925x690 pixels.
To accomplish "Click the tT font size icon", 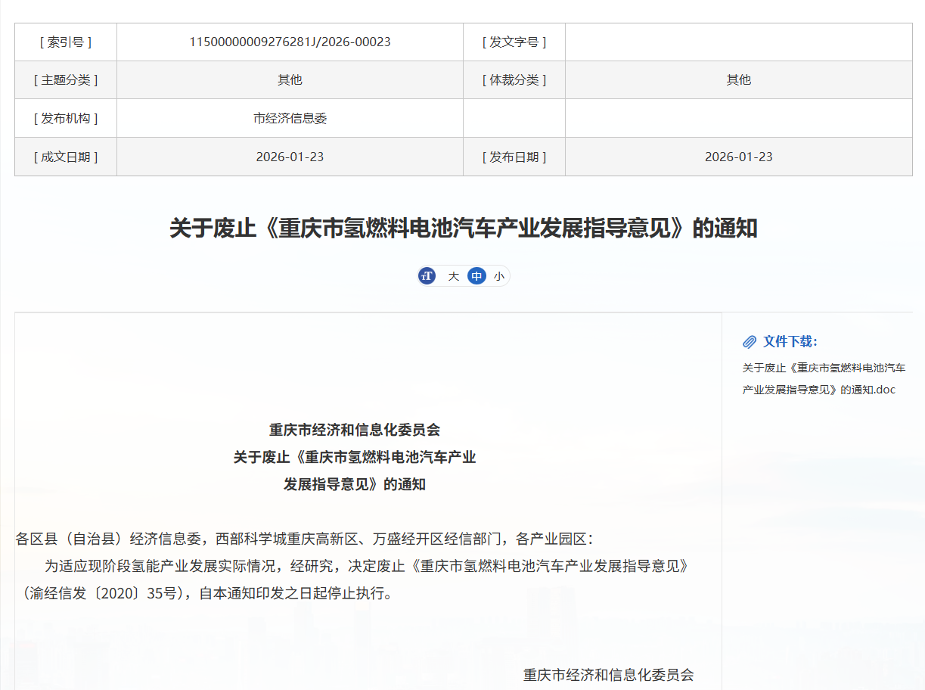I will (427, 276).
